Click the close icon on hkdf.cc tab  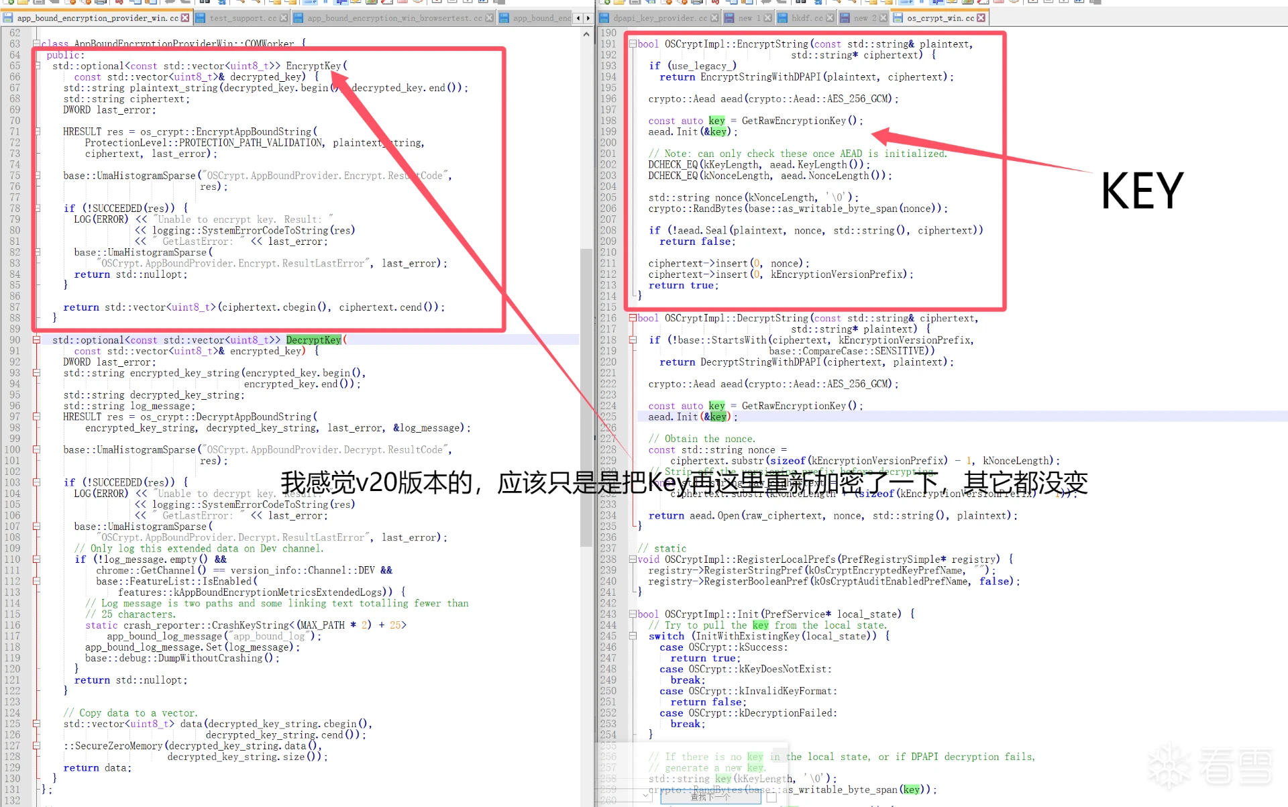coord(830,18)
